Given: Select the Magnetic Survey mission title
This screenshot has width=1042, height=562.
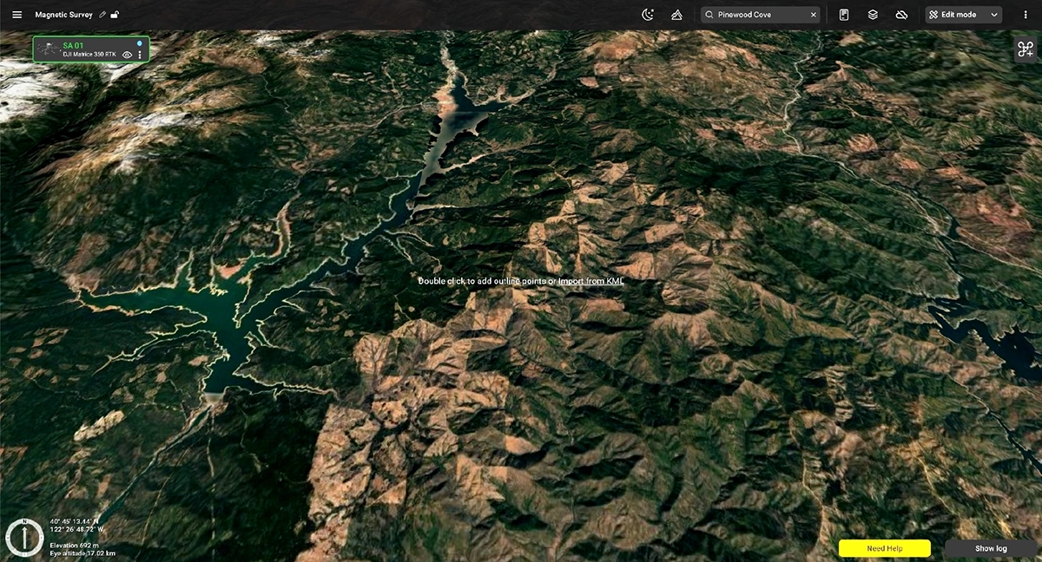Looking at the screenshot, I should tap(60, 14).
